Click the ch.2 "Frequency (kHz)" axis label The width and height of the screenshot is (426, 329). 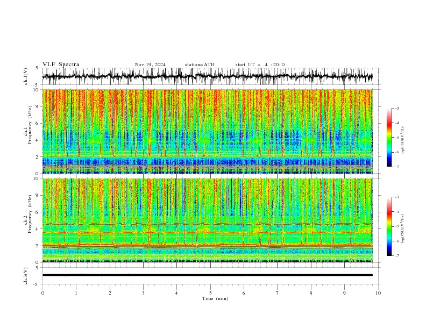point(30,214)
